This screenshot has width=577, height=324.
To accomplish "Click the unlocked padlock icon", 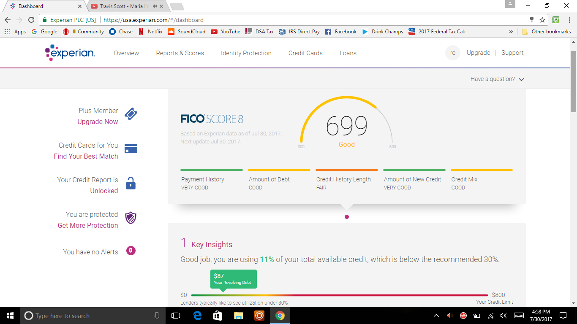I will (x=131, y=183).
